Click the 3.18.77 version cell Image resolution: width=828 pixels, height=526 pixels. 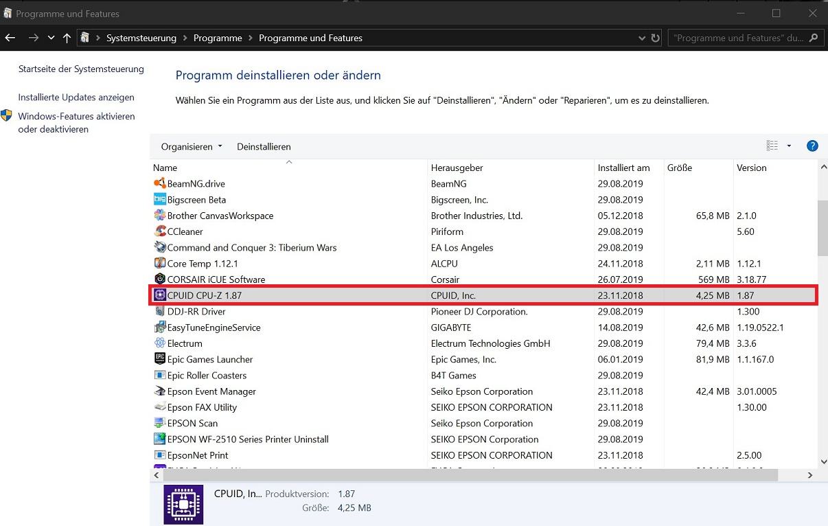tap(751, 279)
